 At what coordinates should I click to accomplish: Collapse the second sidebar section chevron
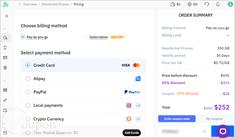pyautogui.click(x=5, y=81)
